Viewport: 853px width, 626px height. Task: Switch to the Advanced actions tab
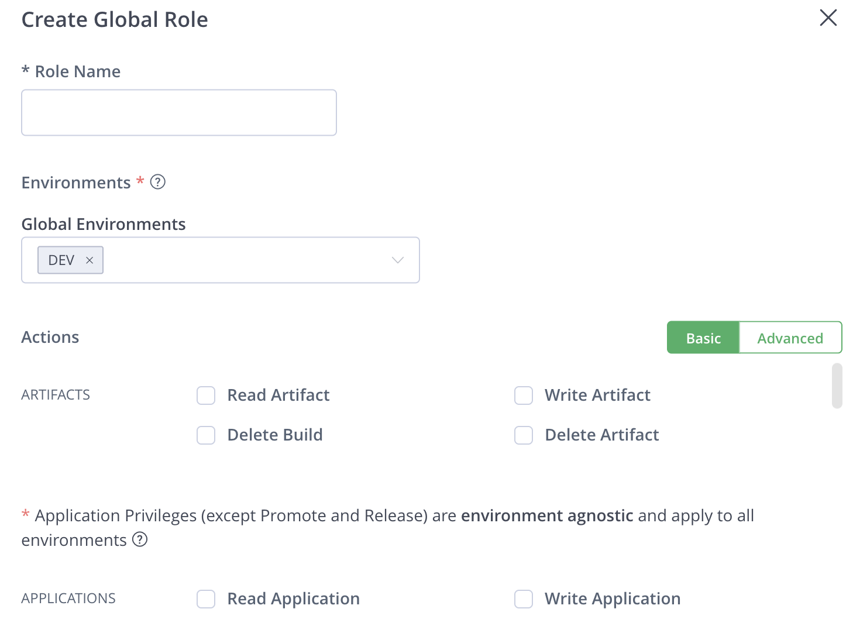click(790, 338)
